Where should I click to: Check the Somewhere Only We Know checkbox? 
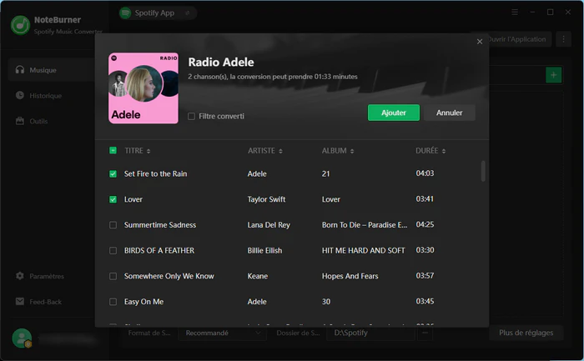coord(113,276)
